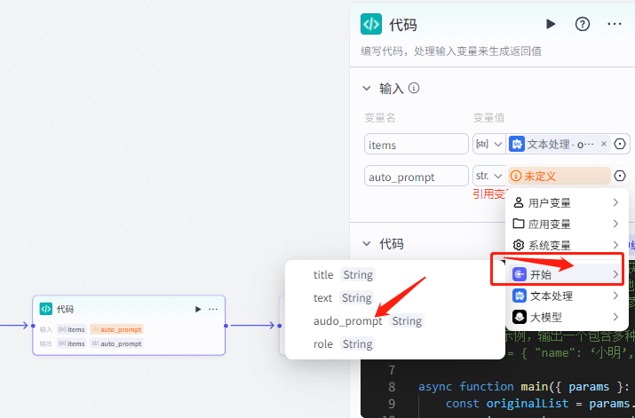Open 文本处理 node variables submenu
Screen dimensions: 635x418
click(566, 296)
